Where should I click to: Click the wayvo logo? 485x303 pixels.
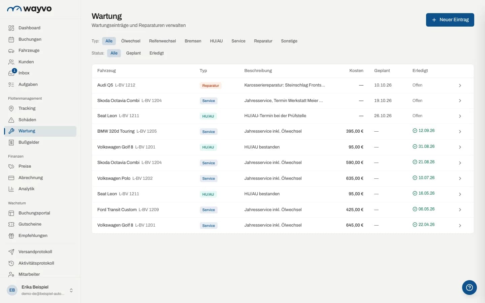[29, 9]
